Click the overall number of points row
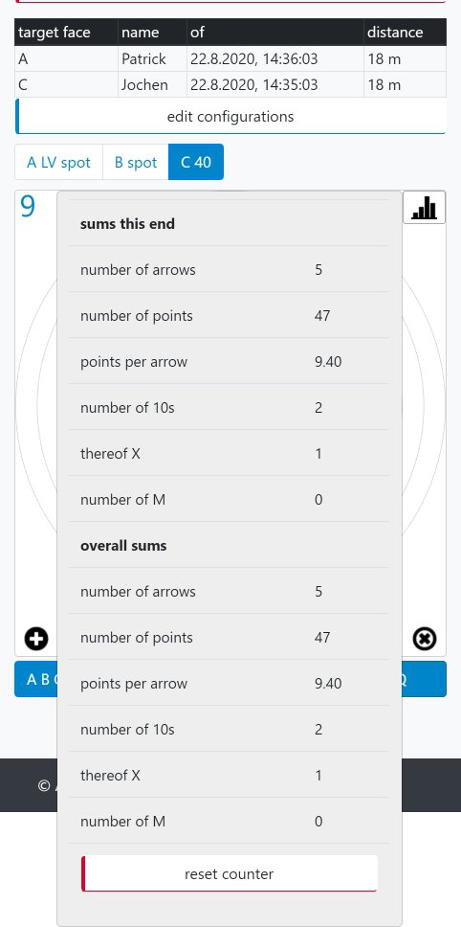 [229, 638]
